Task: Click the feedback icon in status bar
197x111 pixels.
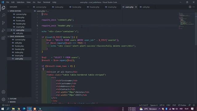Action: click(x=190, y=105)
